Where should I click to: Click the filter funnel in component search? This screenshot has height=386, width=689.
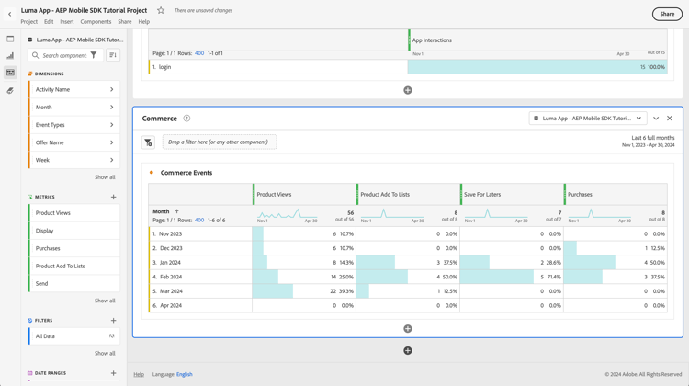tap(93, 55)
